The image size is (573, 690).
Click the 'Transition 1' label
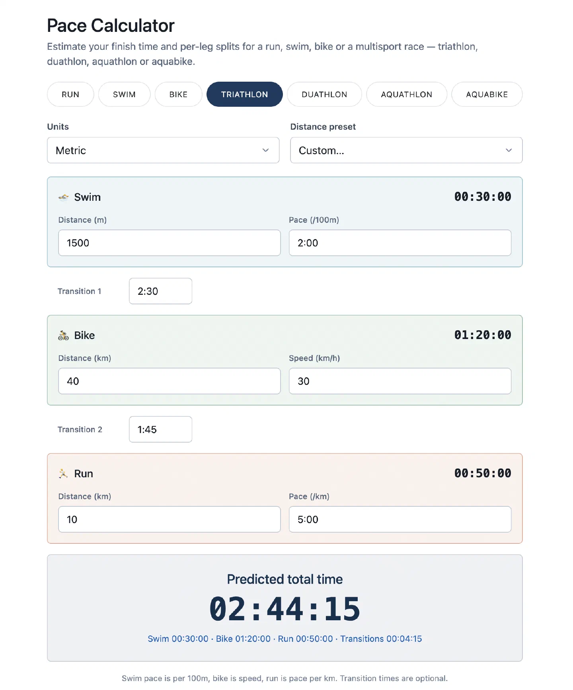pyautogui.click(x=79, y=291)
